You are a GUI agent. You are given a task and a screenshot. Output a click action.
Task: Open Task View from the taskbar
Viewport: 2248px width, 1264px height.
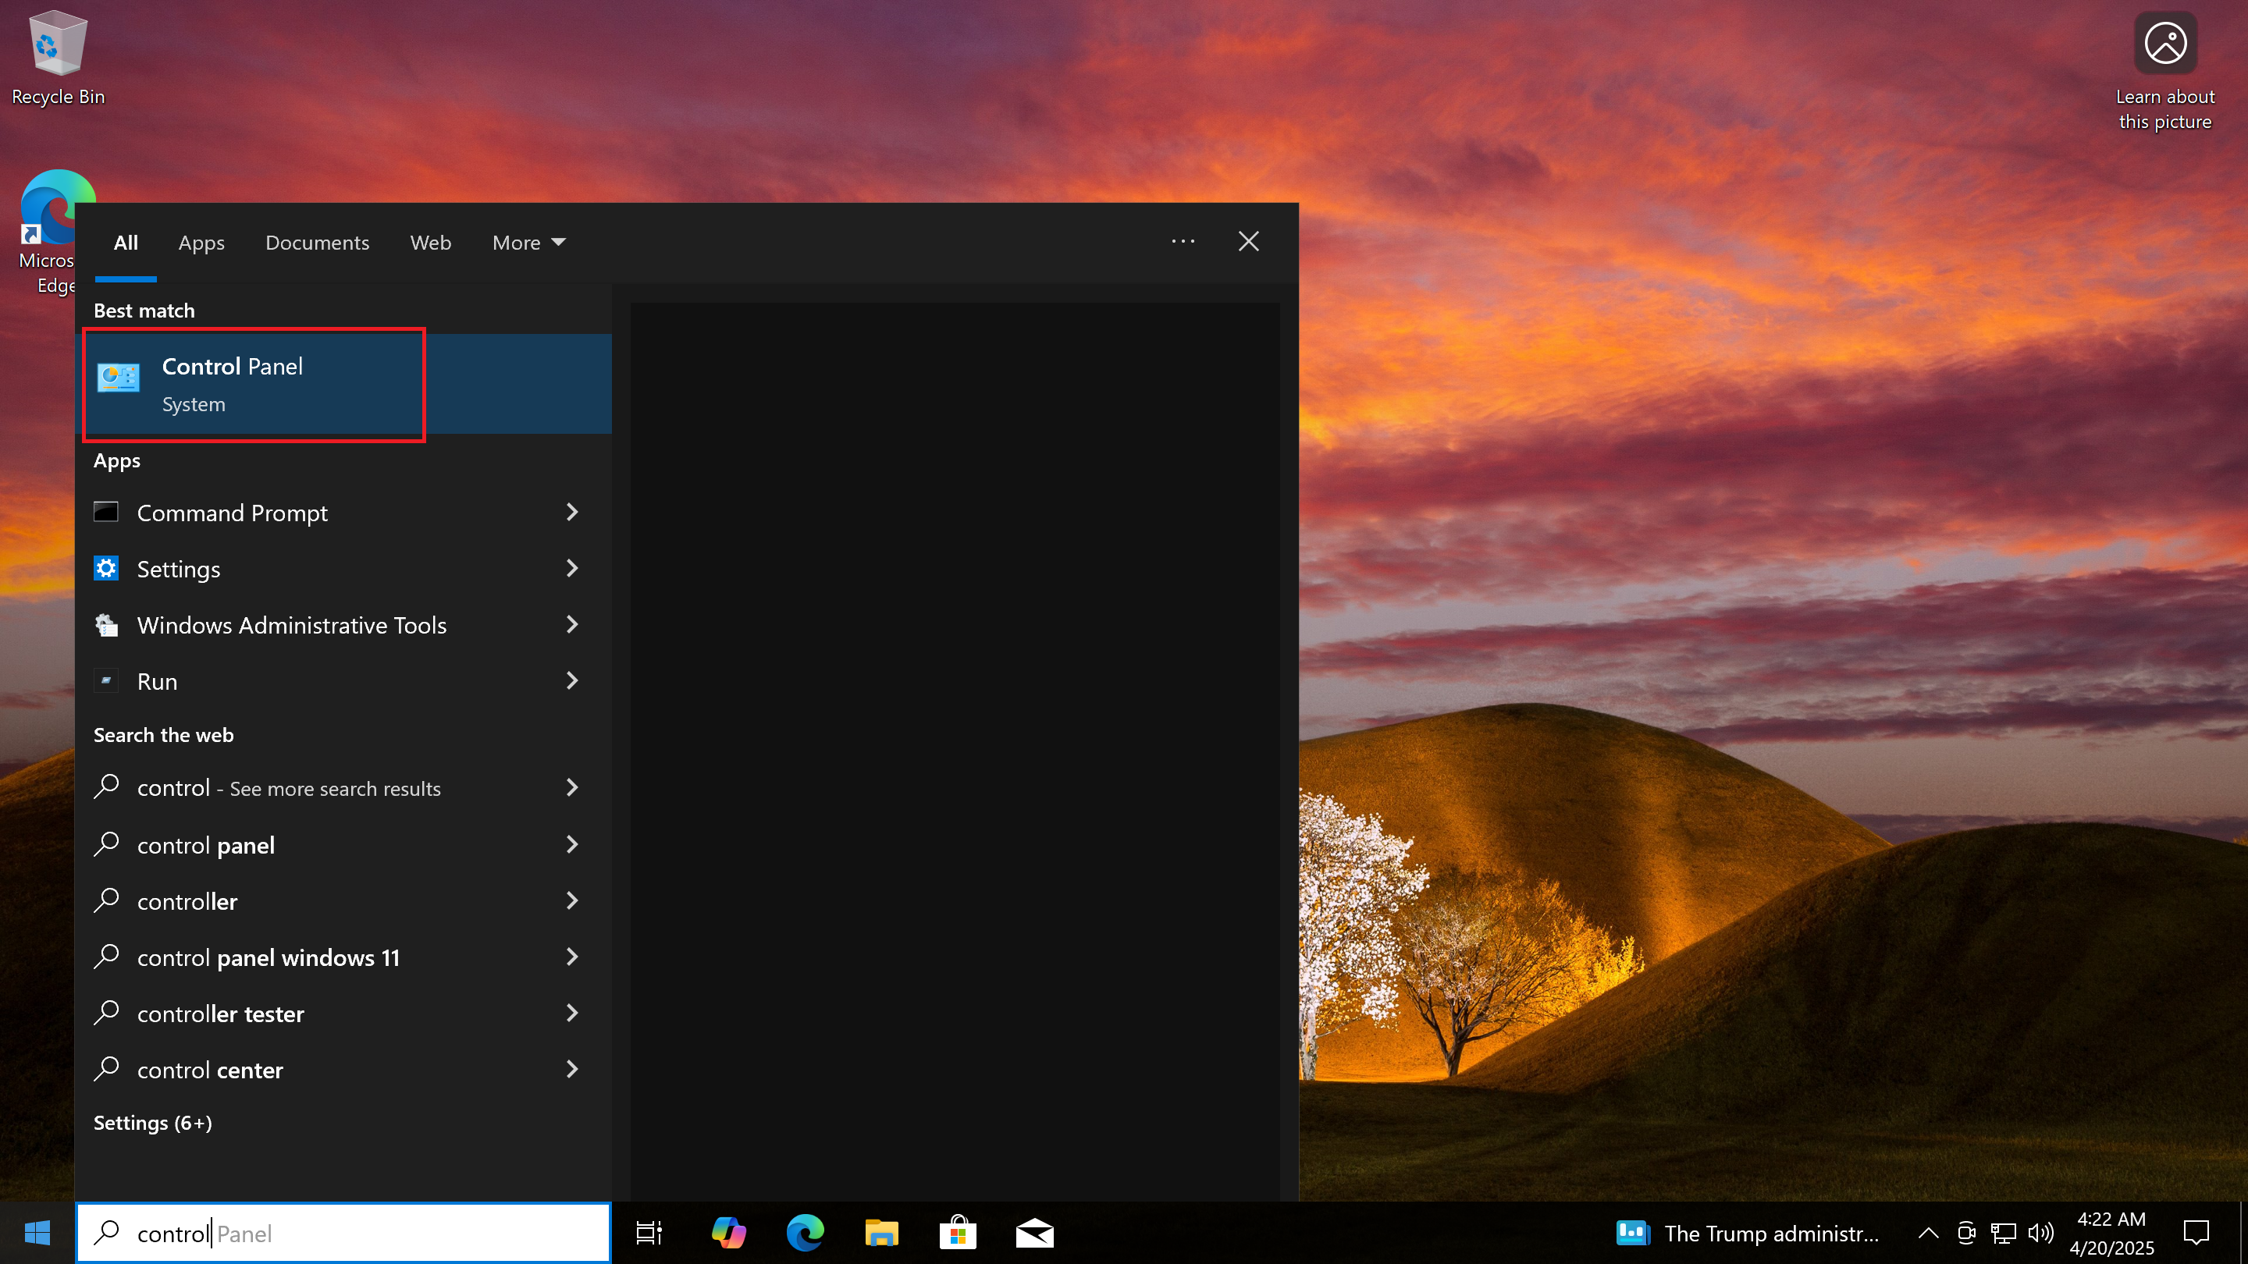[649, 1233]
